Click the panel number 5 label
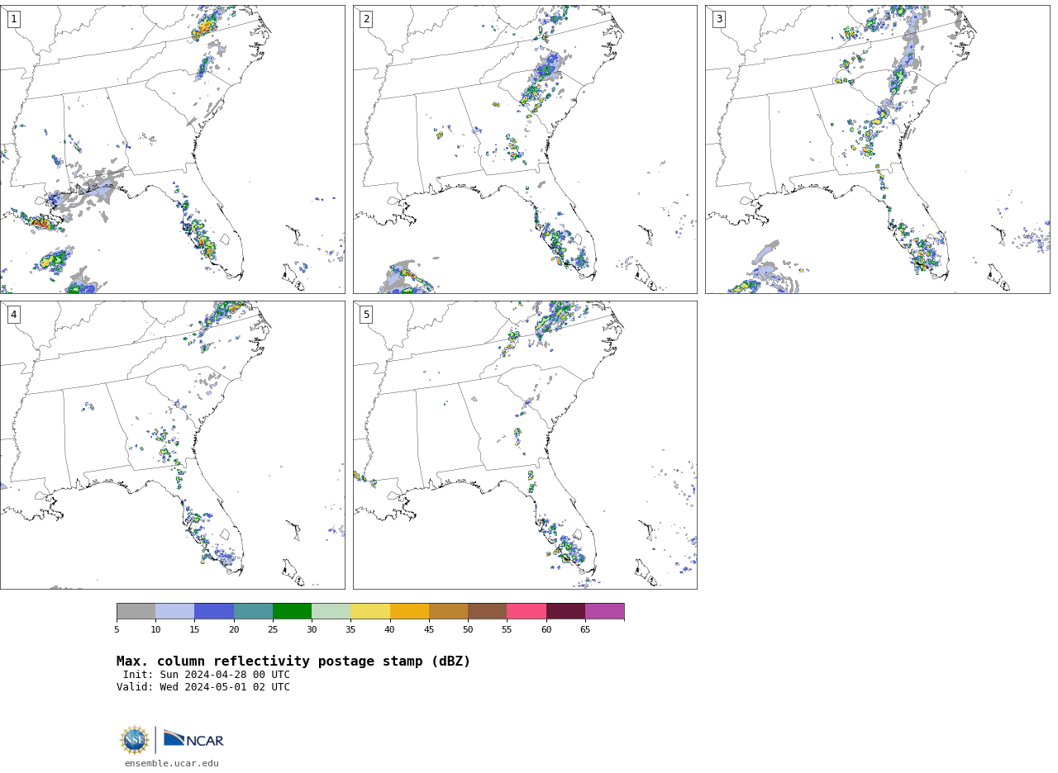Viewport: 1058px width, 773px height. point(366,315)
